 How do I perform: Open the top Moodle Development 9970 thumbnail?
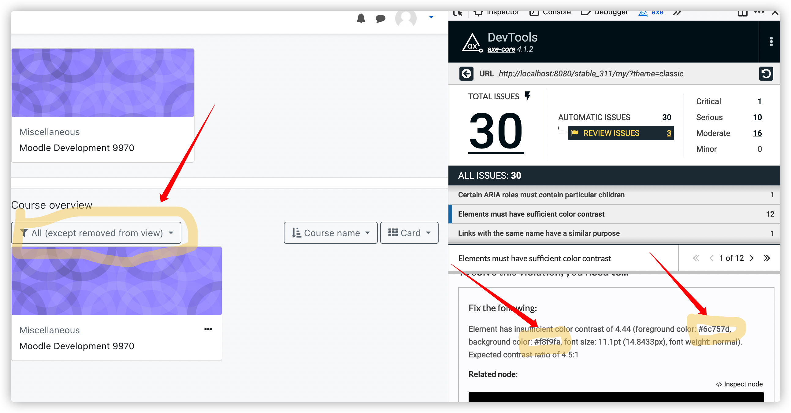[x=103, y=82]
